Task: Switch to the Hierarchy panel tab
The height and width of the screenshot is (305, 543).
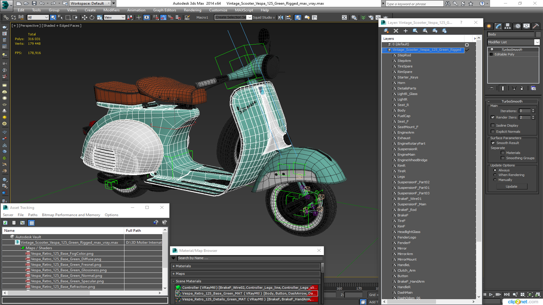Action: click(508, 26)
